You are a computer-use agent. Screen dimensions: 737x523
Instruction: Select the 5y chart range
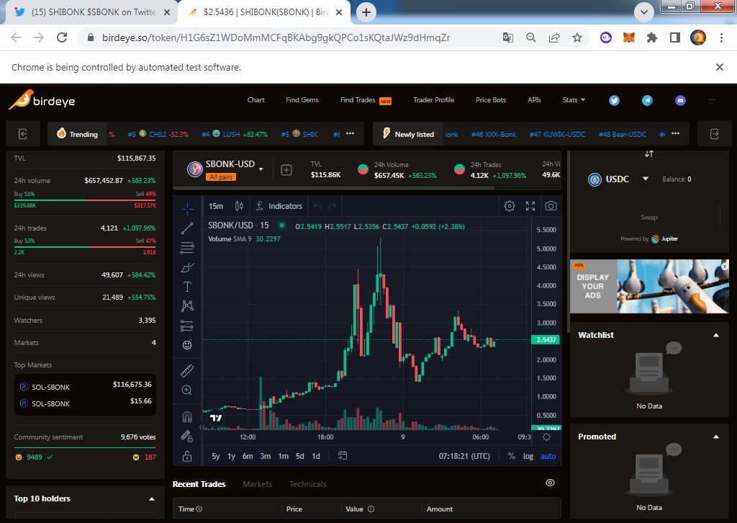point(216,456)
